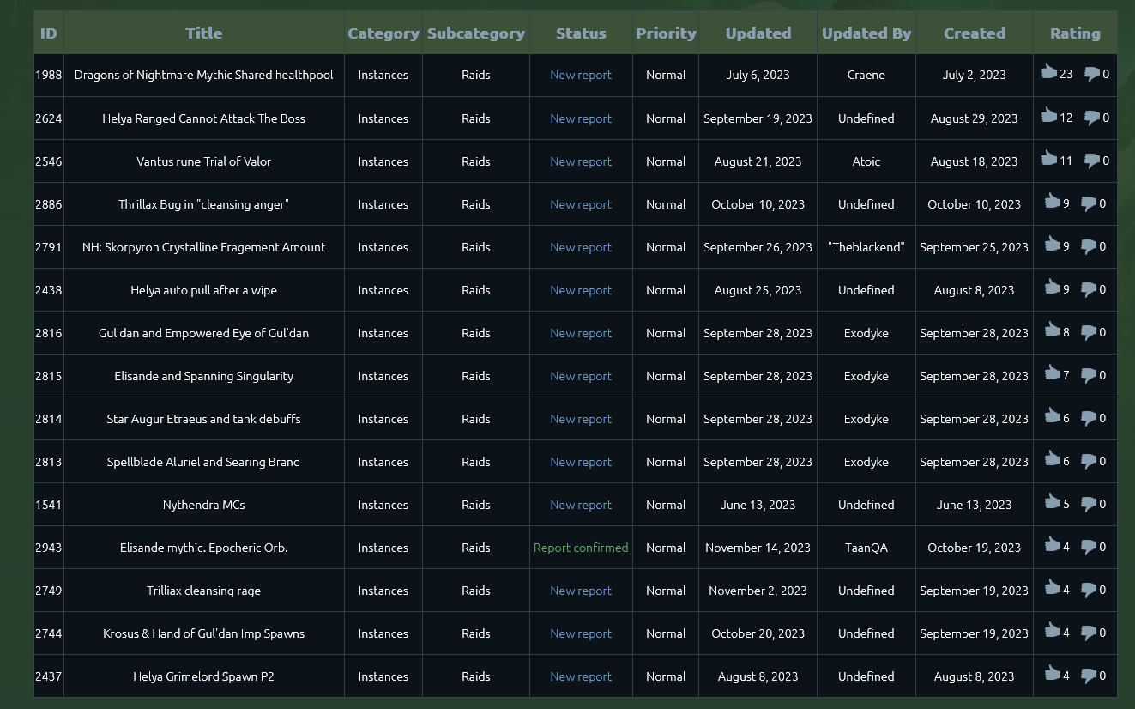Sort by Subcategory column header
Viewport: 1135px width, 709px height.
click(476, 33)
